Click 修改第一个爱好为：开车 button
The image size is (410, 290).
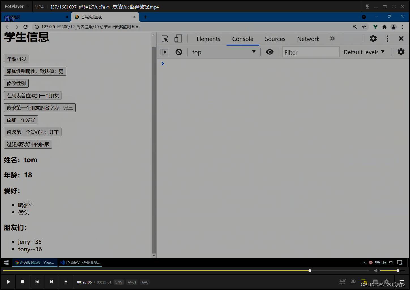click(x=33, y=132)
